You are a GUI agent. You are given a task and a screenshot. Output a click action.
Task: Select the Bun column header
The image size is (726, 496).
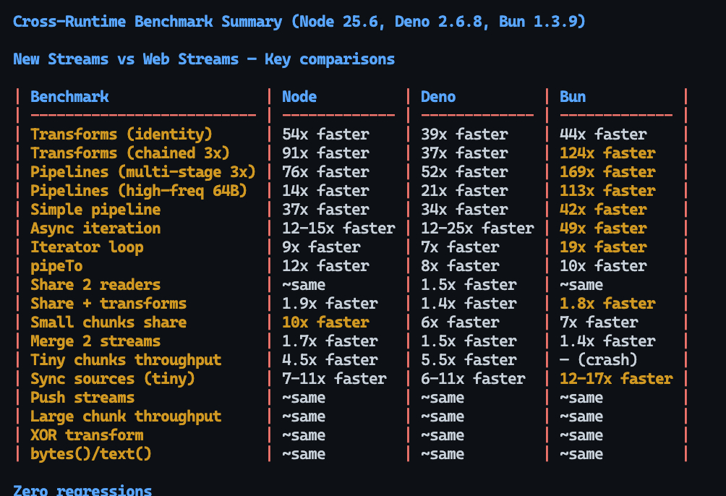[573, 96]
